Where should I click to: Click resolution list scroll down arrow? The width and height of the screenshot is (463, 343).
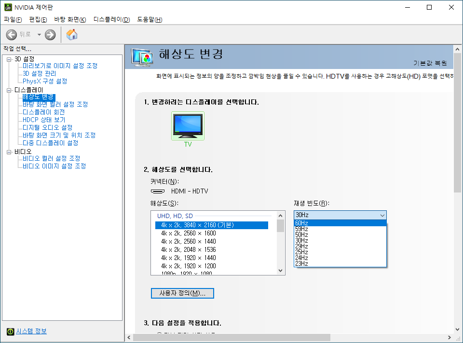point(281,270)
